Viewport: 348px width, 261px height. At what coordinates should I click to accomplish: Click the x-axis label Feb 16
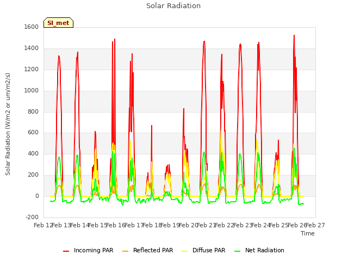pos(115,225)
